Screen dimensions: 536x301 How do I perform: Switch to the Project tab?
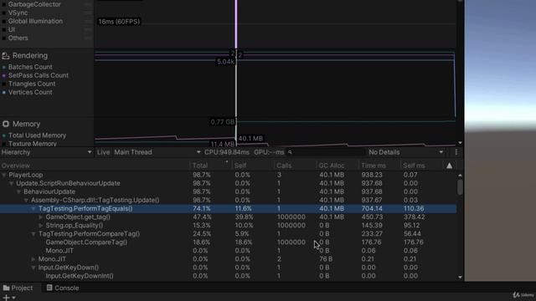(x=18, y=288)
